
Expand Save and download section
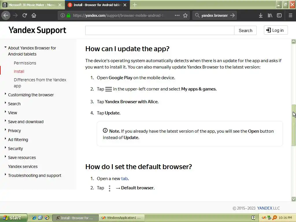tap(26, 122)
